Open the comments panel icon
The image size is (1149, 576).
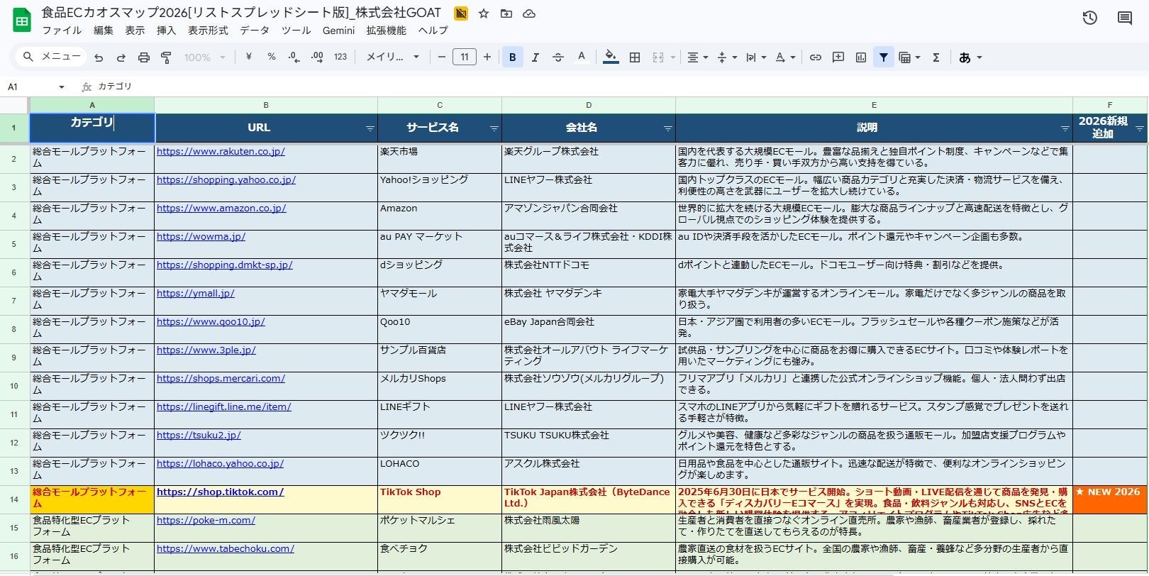pyautogui.click(x=1125, y=18)
